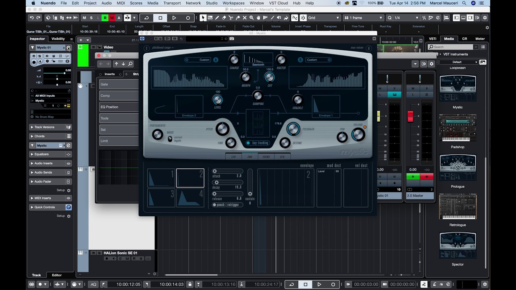
Task: Show the left zone panel toggle
Action: 456,18
